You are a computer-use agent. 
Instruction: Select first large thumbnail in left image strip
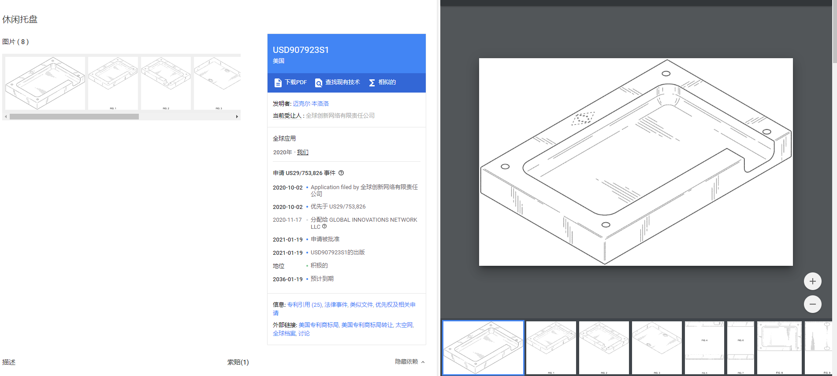pyautogui.click(x=45, y=83)
